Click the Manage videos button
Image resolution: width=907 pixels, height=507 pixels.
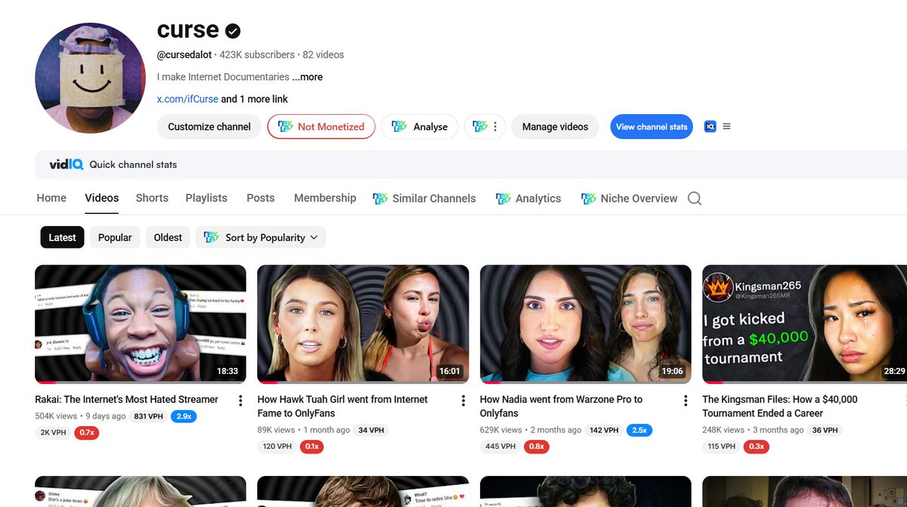click(555, 127)
